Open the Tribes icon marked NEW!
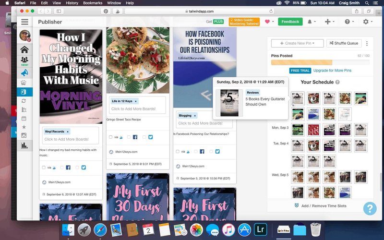 (24, 61)
